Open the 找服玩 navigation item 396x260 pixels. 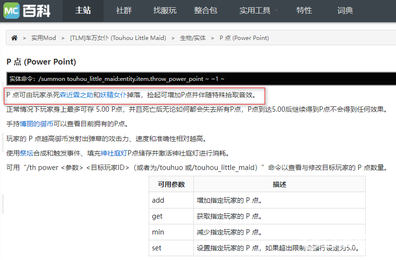click(x=165, y=11)
